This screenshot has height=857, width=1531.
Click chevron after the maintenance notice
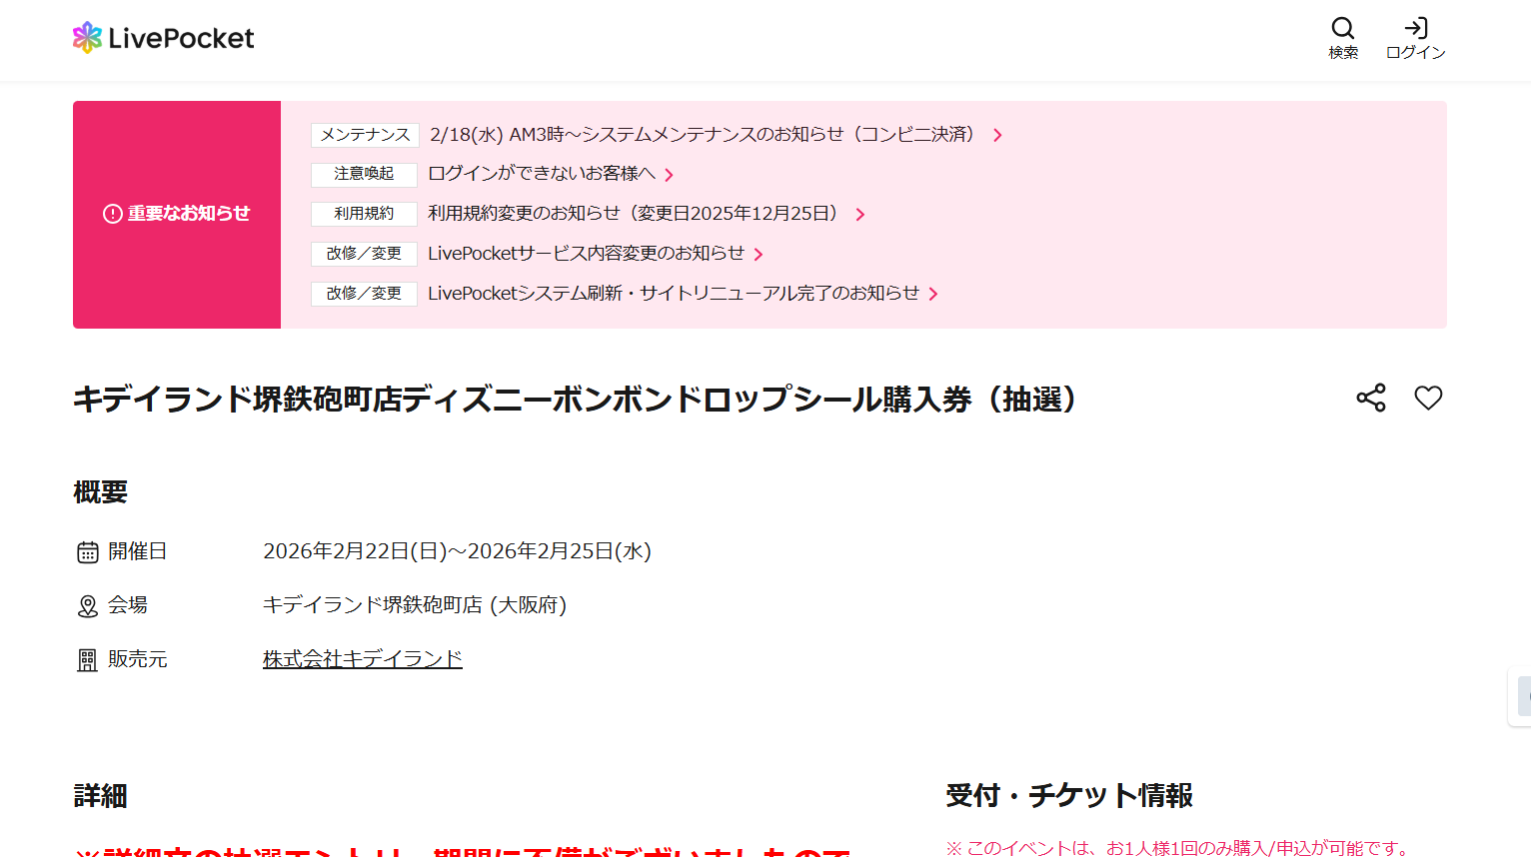click(x=997, y=135)
